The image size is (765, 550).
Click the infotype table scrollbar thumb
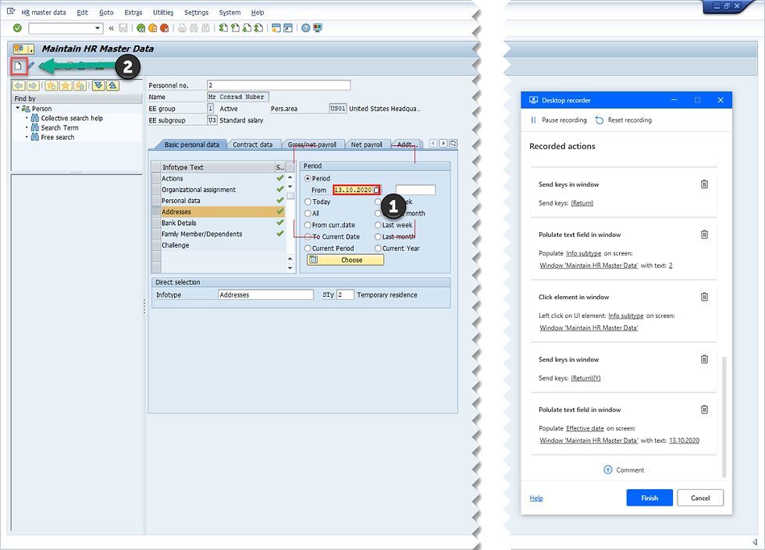pos(290,196)
